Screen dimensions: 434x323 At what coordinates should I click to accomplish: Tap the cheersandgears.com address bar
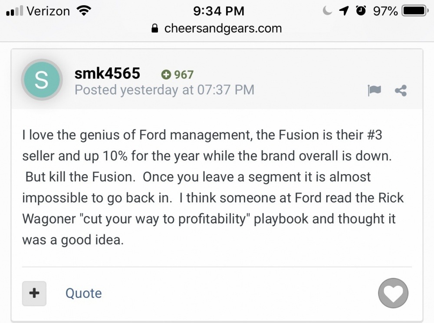(223, 29)
